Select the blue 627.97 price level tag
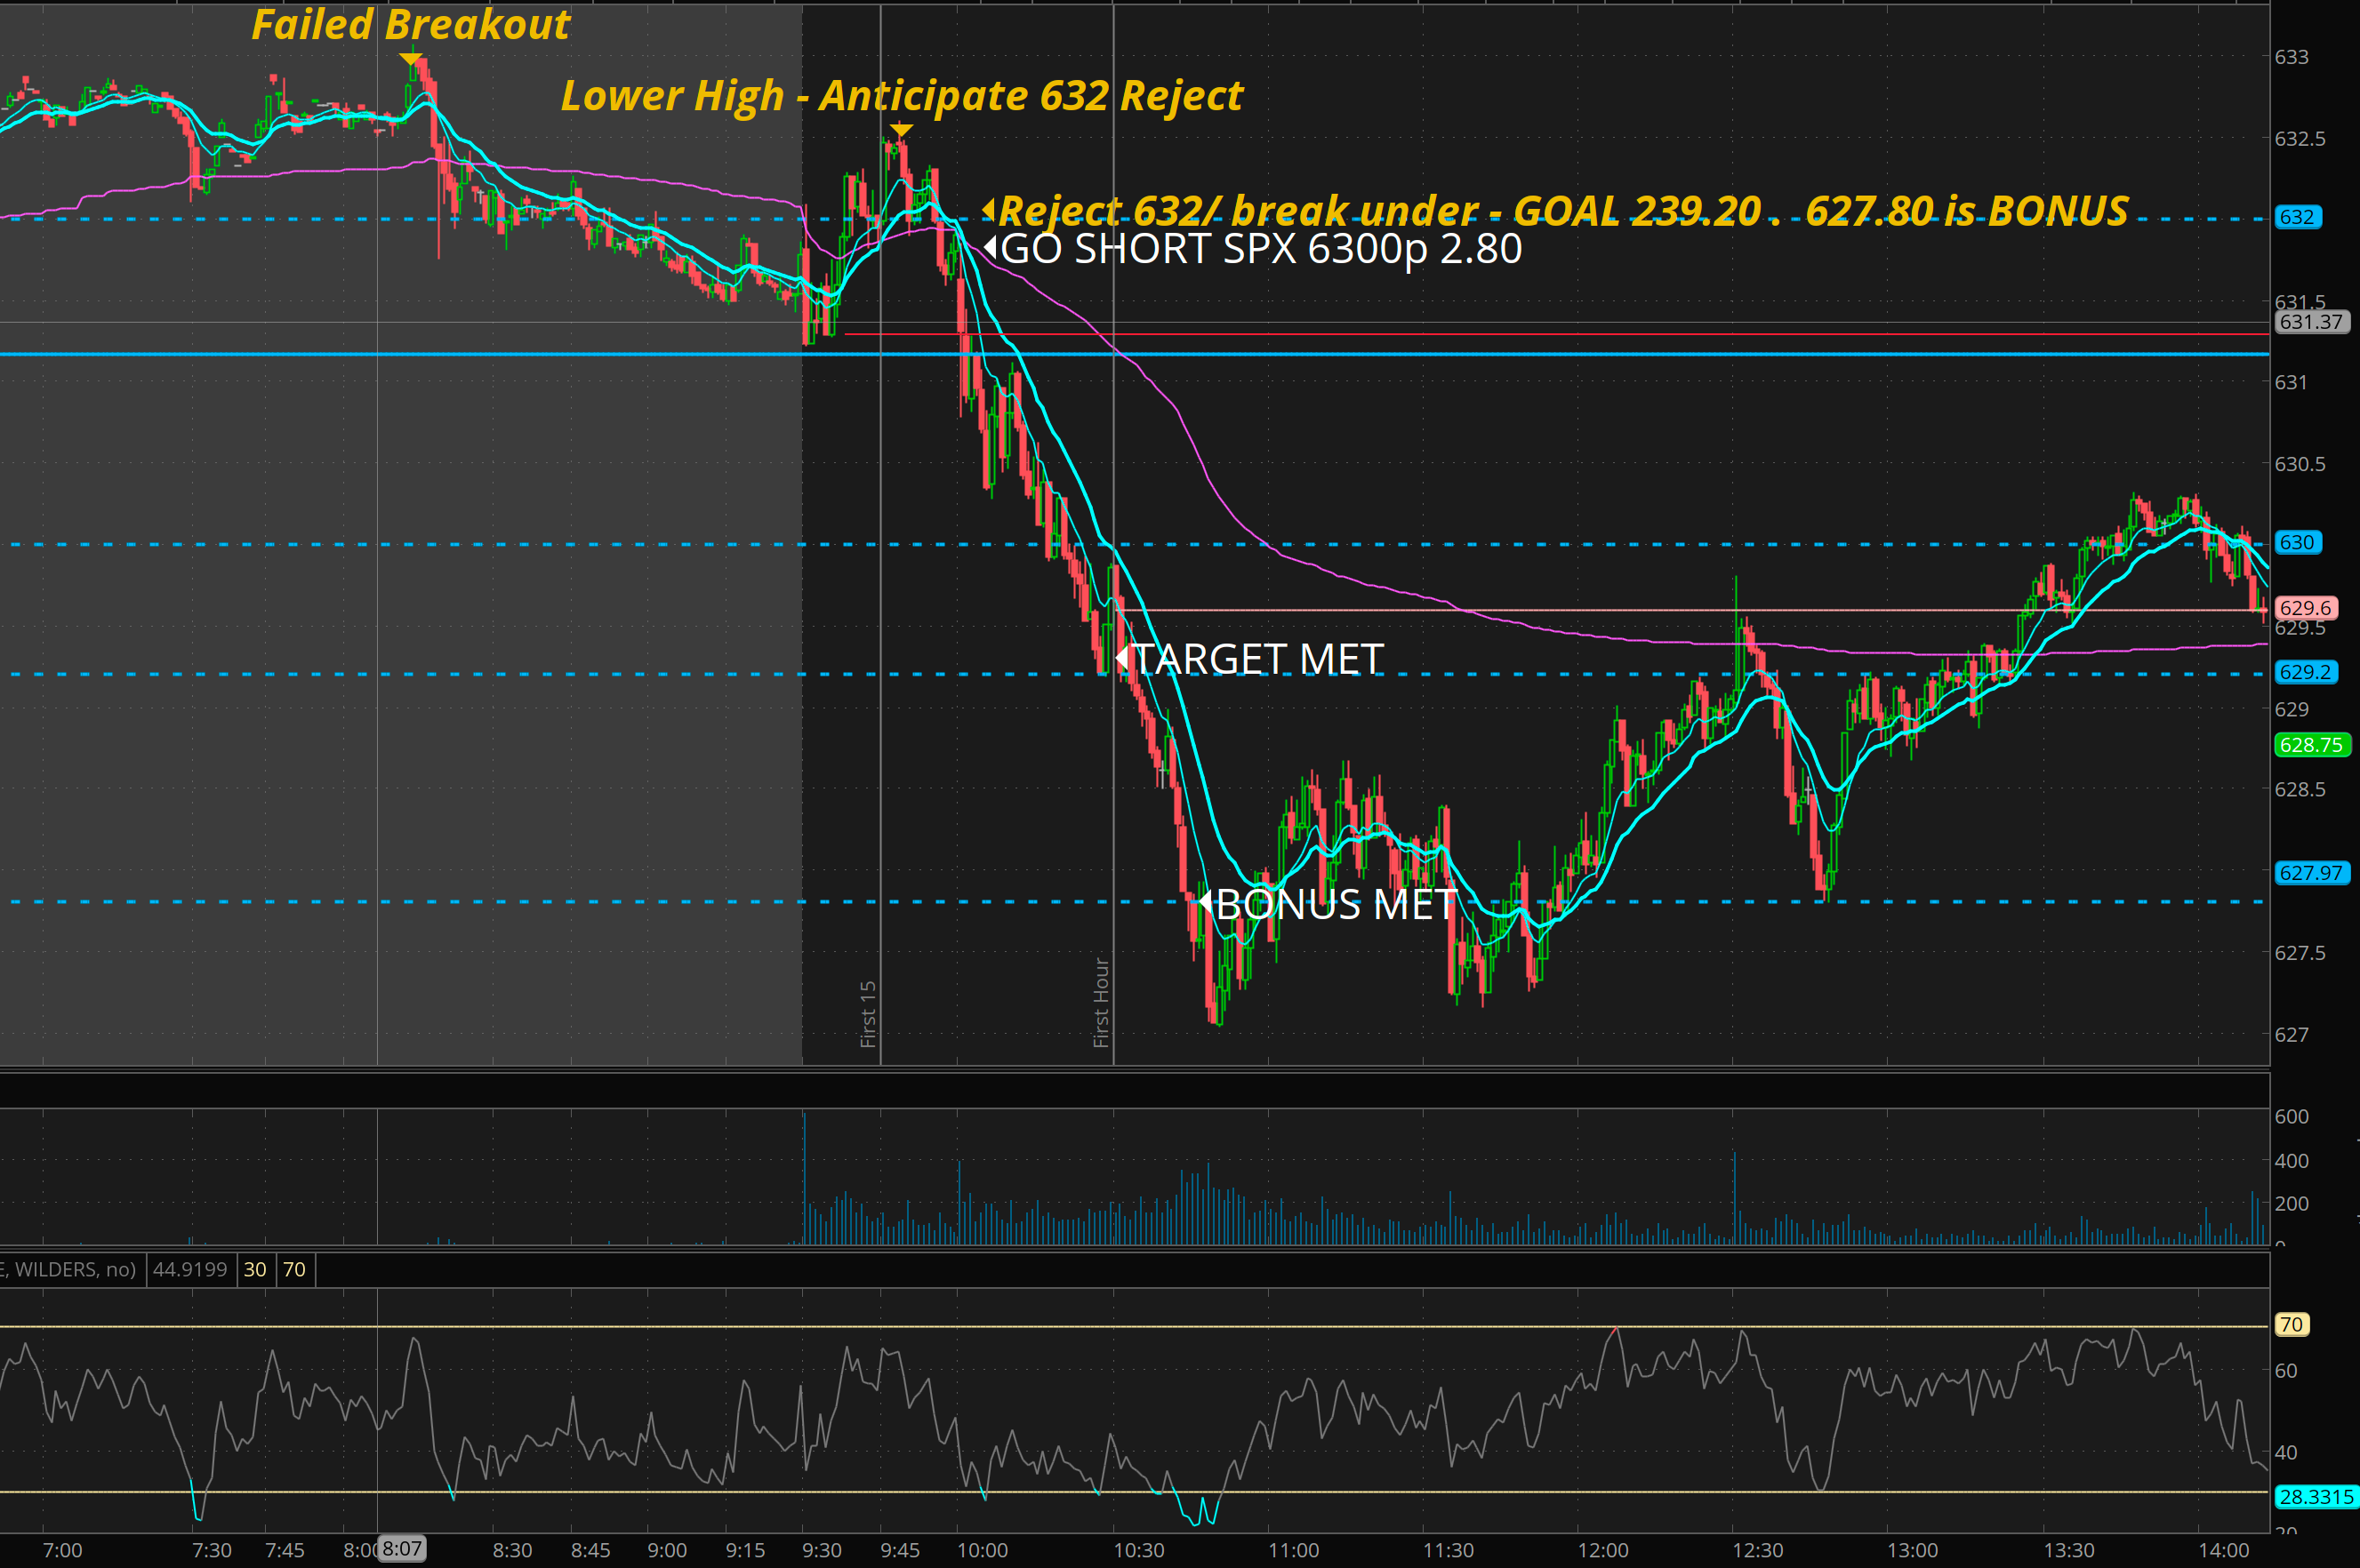2360x1568 pixels. (x=2311, y=873)
